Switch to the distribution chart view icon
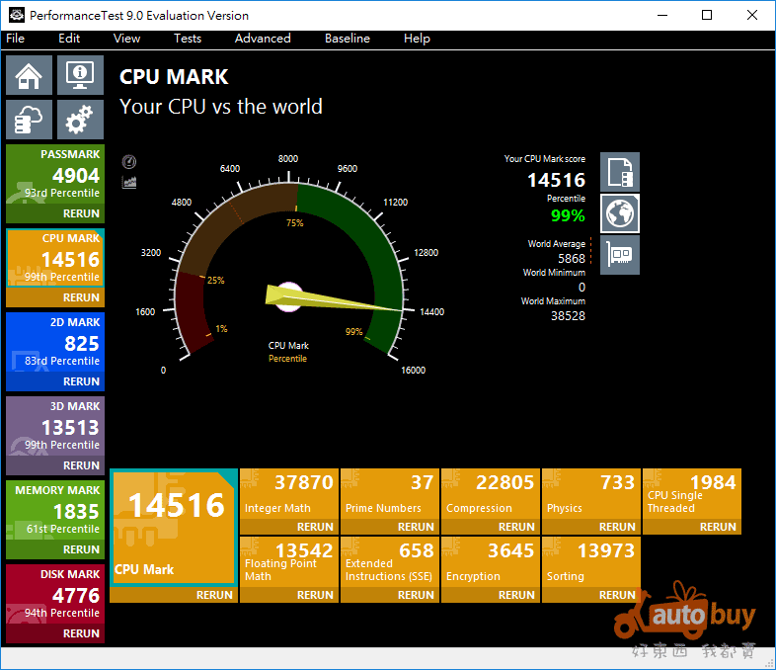Viewport: 776px width, 670px height. (x=129, y=182)
